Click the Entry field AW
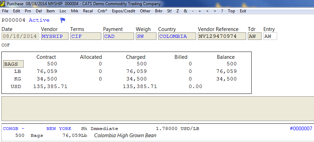Screen dimensions: 314x142 (270, 36)
